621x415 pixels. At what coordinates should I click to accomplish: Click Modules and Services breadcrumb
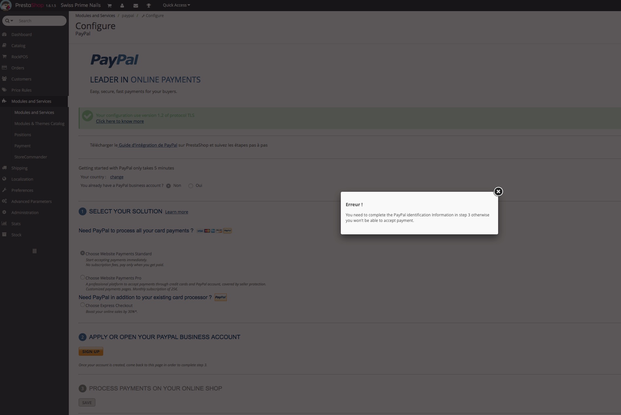(95, 15)
